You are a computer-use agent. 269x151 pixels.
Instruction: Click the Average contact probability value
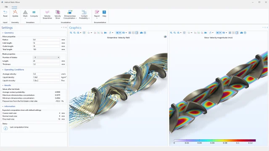tap(58, 92)
